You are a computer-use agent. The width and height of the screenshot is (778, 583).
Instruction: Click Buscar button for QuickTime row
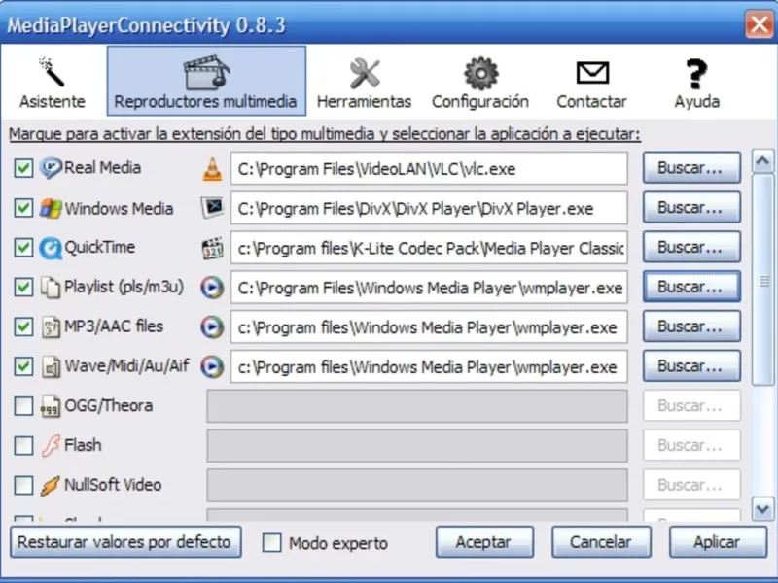coord(691,247)
